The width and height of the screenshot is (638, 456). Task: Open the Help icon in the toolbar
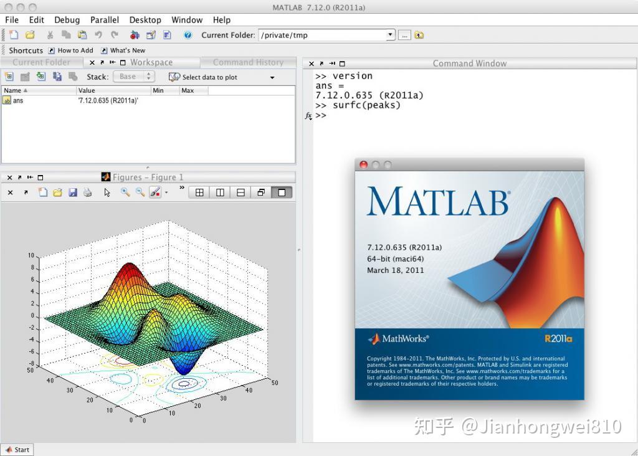coord(188,36)
